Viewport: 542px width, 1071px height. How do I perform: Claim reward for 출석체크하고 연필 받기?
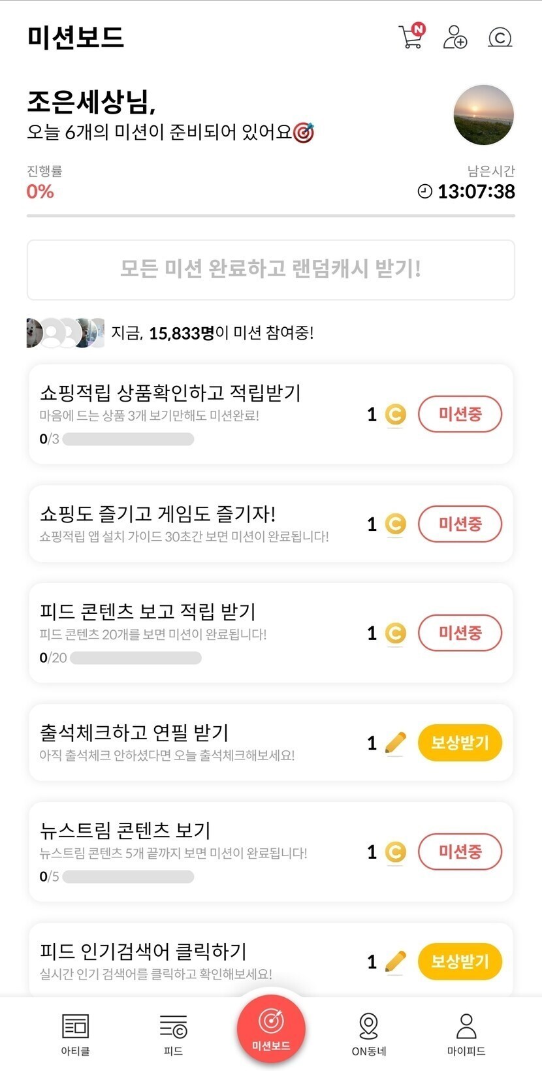(460, 743)
